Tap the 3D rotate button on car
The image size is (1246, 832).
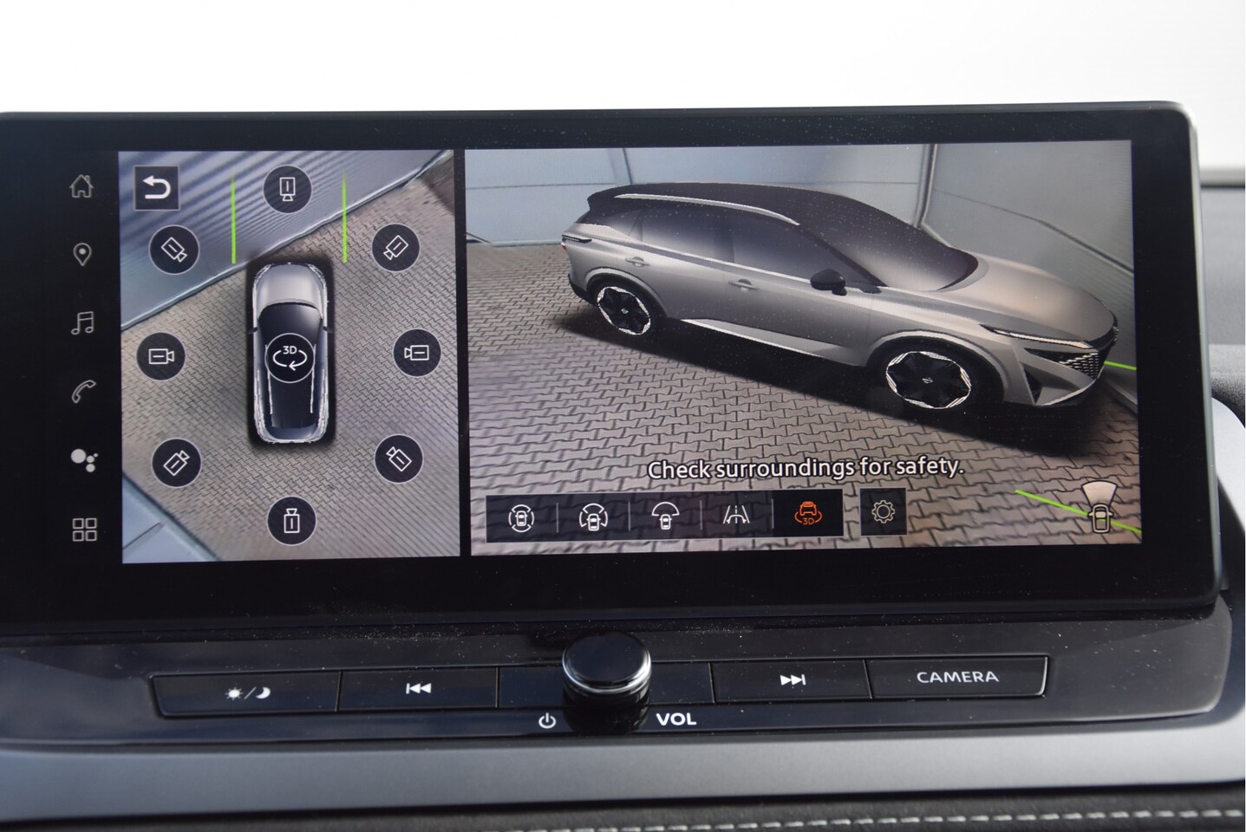coord(289,357)
